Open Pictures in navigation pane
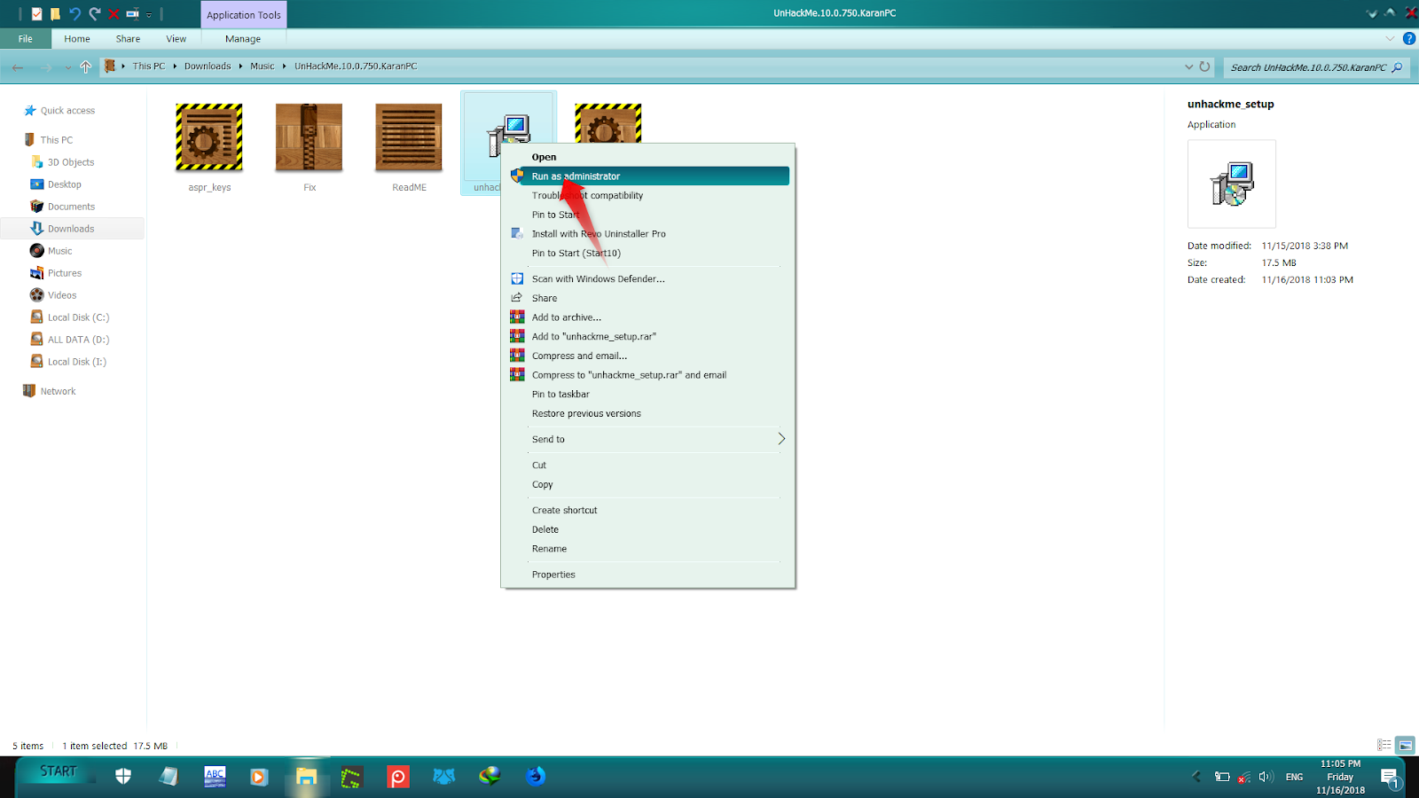The height and width of the screenshot is (798, 1419). click(x=64, y=273)
